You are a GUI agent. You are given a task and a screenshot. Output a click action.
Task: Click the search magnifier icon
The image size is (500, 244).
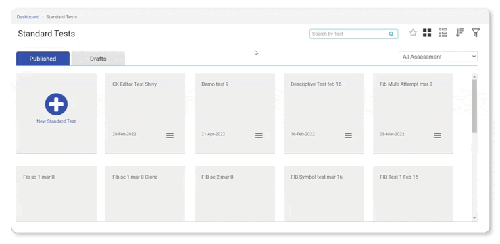tap(391, 34)
